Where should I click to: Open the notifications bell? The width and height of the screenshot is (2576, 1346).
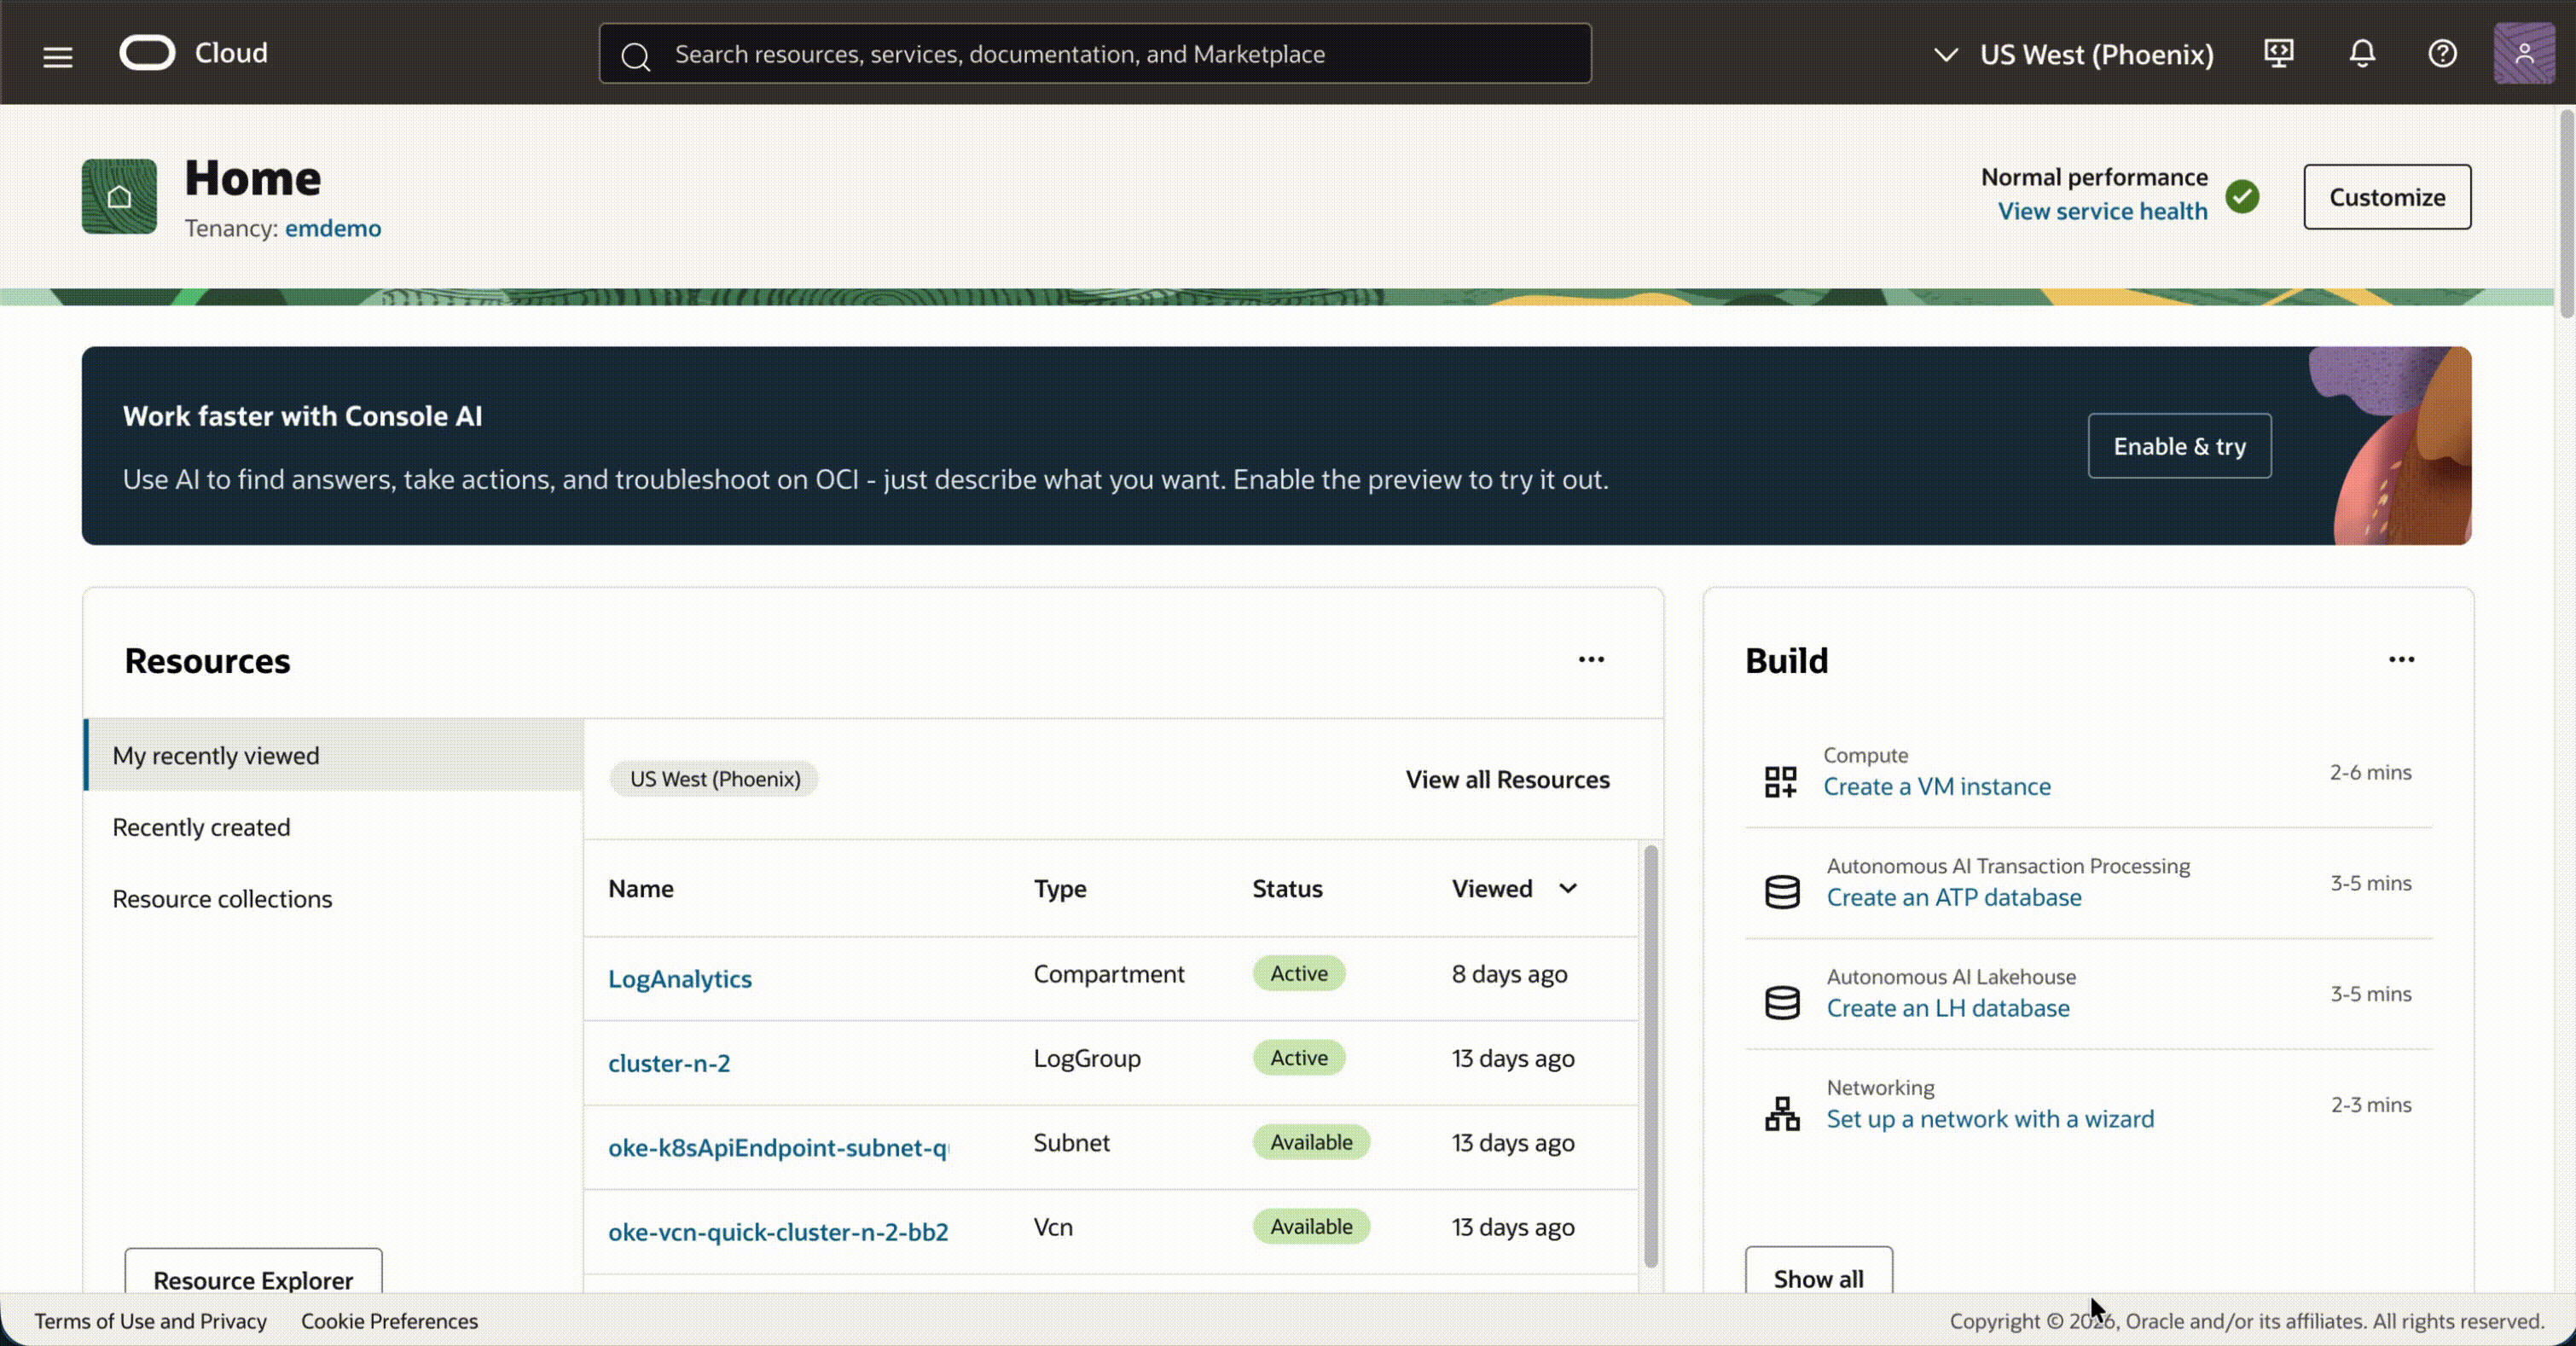tap(2362, 53)
